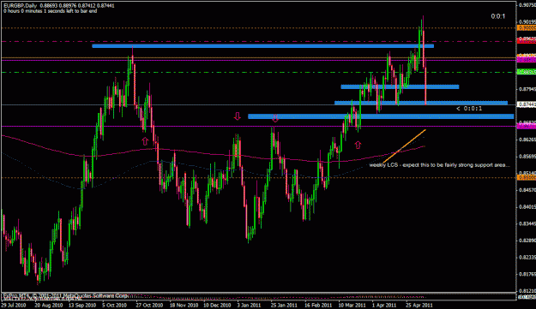Screen dimensions: 536x309
Task: Select the lower orange dotted horizontal line
Action: (258, 178)
